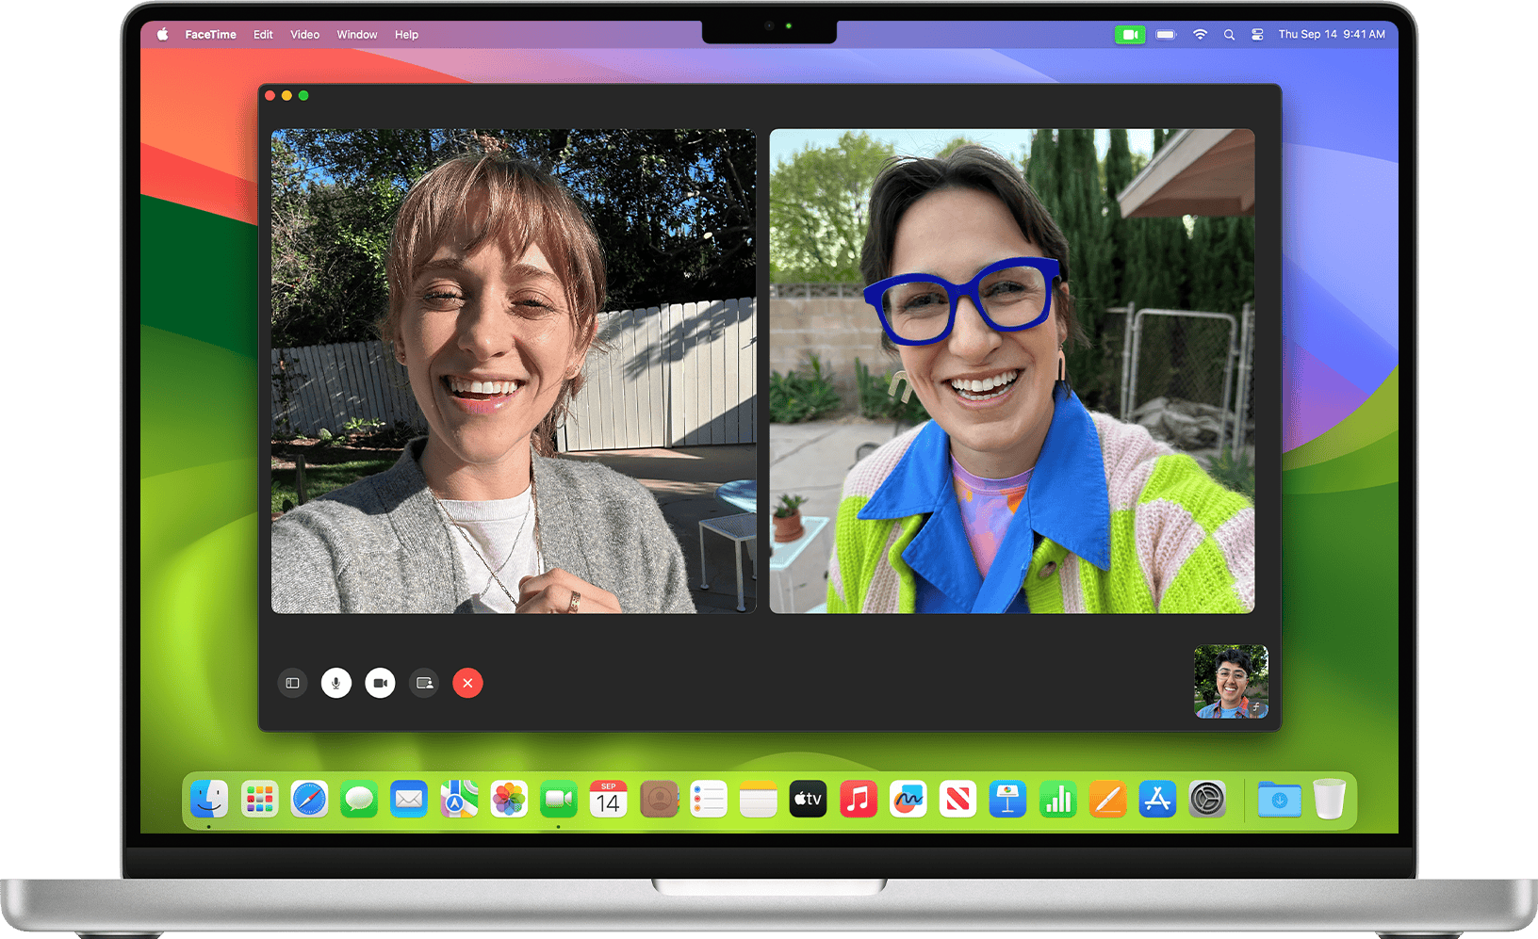Open Photos from the Dock
The image size is (1538, 939).
click(509, 800)
